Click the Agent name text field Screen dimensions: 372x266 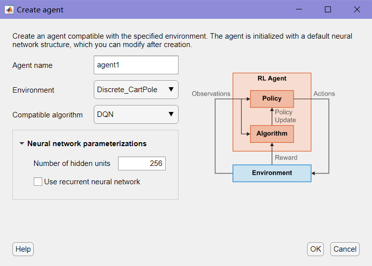[136, 65]
